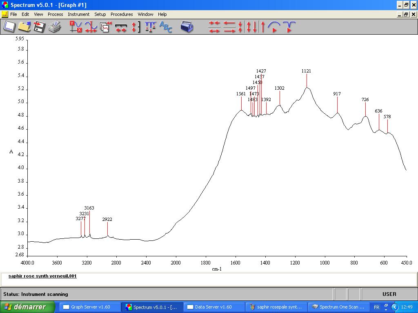Click the peak labeling icon left of ABC
The image size is (418, 313).
tap(151, 27)
